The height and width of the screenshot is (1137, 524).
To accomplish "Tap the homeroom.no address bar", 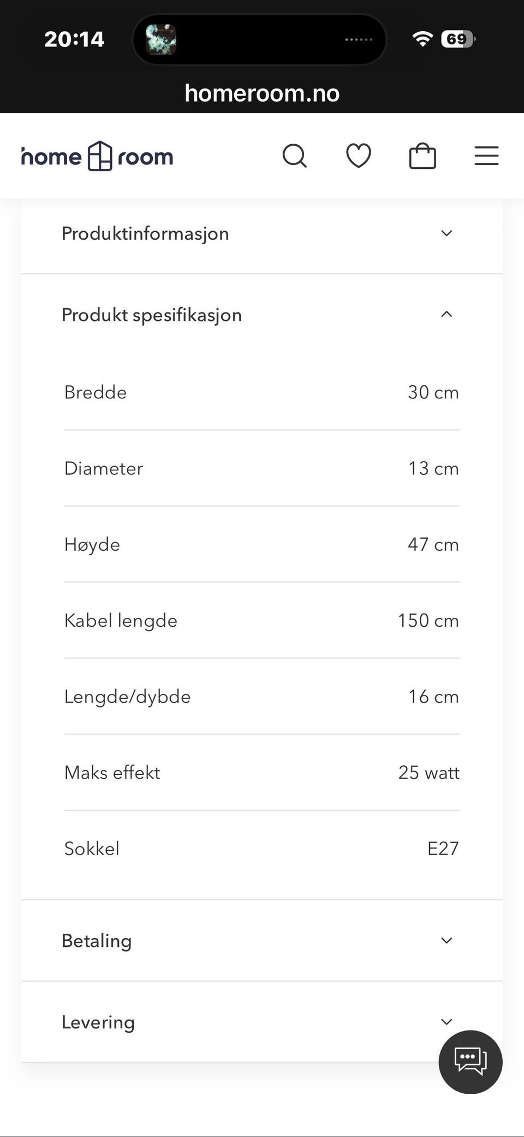I will click(262, 93).
